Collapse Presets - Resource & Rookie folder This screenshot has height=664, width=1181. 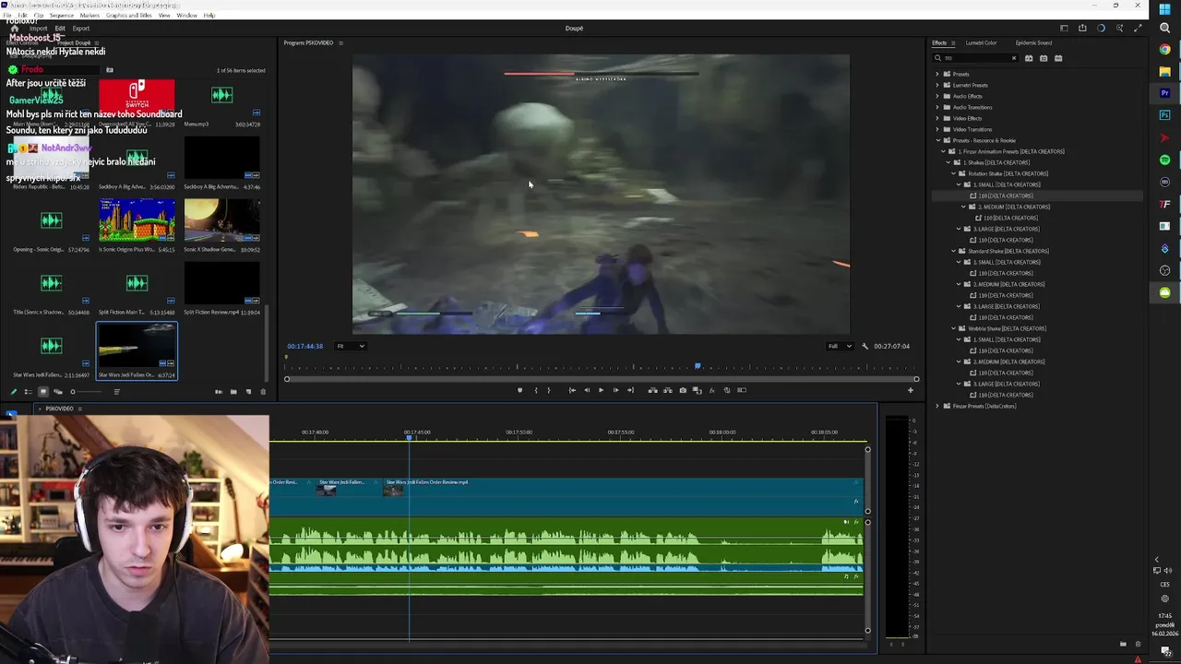point(937,140)
